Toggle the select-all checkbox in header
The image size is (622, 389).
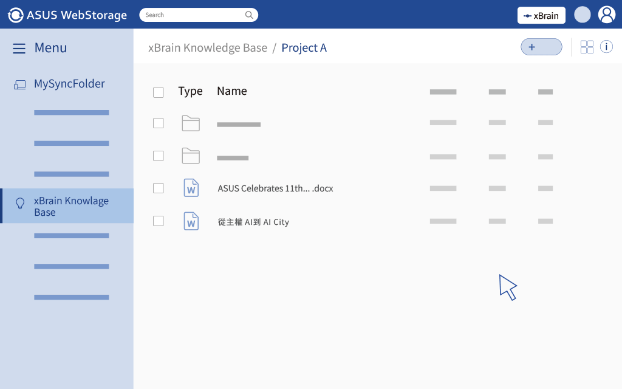pos(159,92)
